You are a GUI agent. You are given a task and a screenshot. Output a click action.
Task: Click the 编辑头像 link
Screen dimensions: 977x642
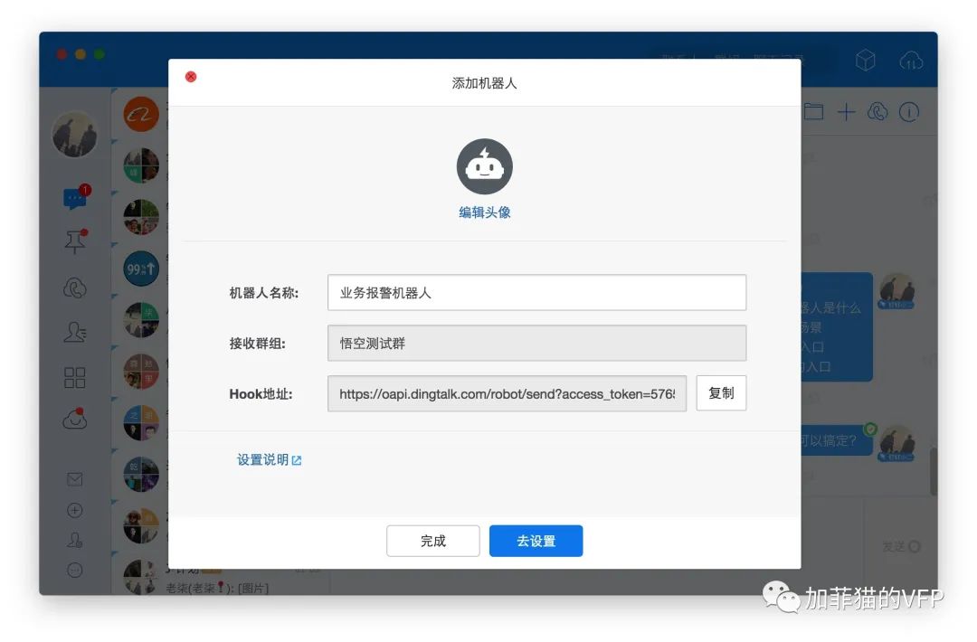(484, 212)
